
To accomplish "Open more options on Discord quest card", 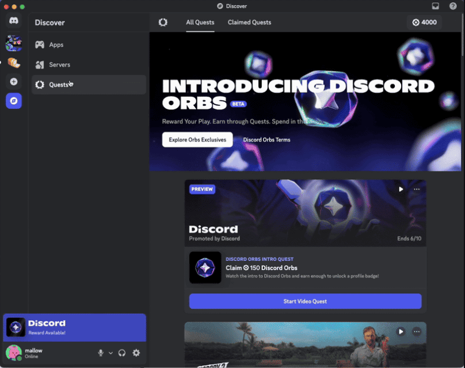I will coord(417,189).
